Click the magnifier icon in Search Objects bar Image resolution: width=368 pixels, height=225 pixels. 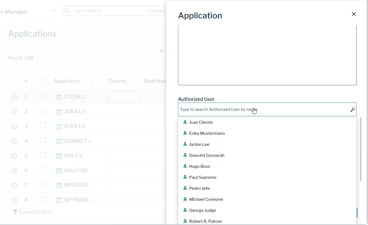pyautogui.click(x=67, y=11)
